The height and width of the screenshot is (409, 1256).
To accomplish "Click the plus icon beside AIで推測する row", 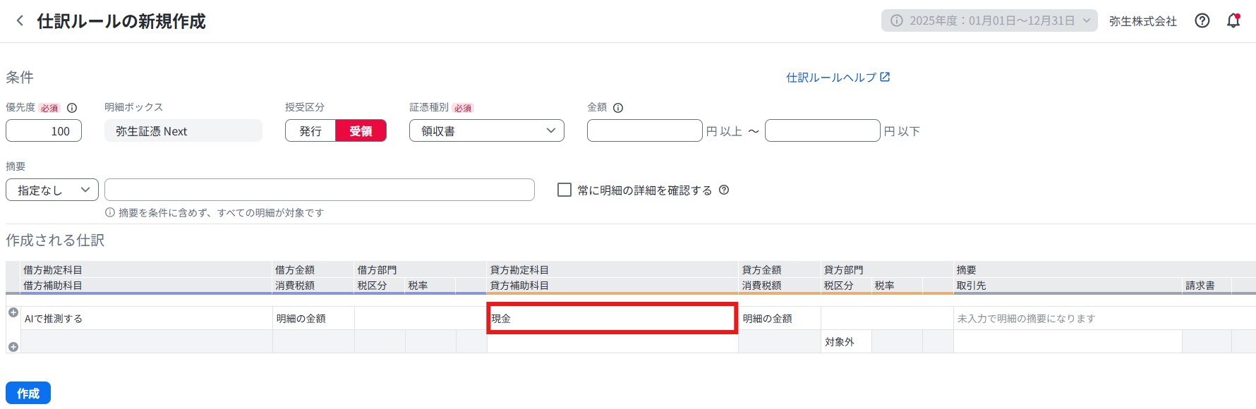I will (x=13, y=312).
